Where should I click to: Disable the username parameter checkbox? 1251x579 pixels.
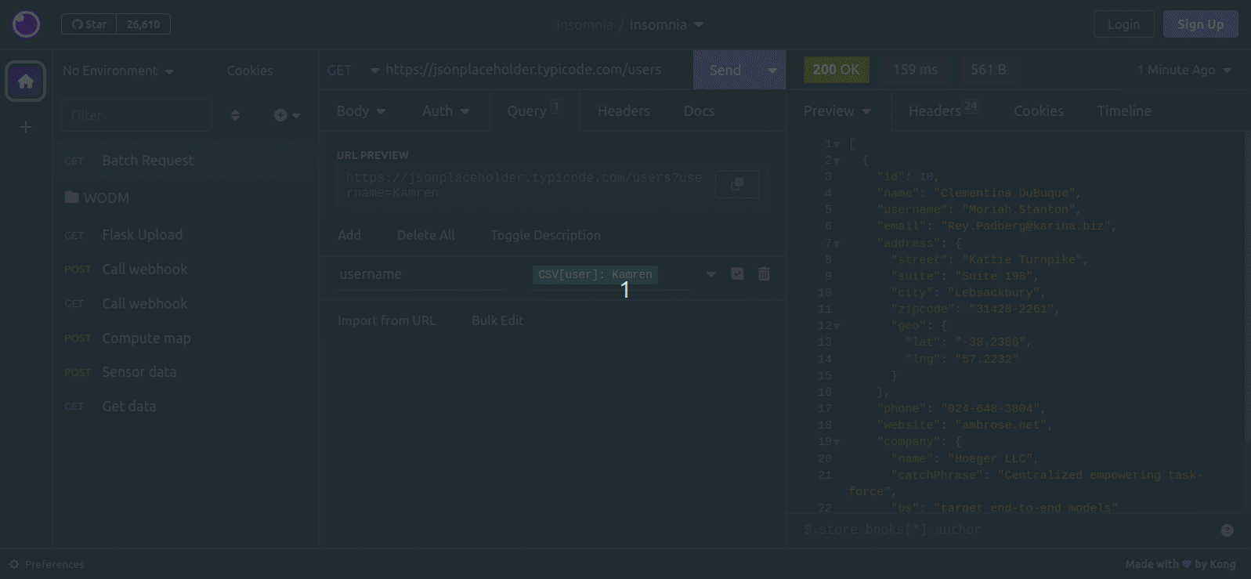coord(737,273)
